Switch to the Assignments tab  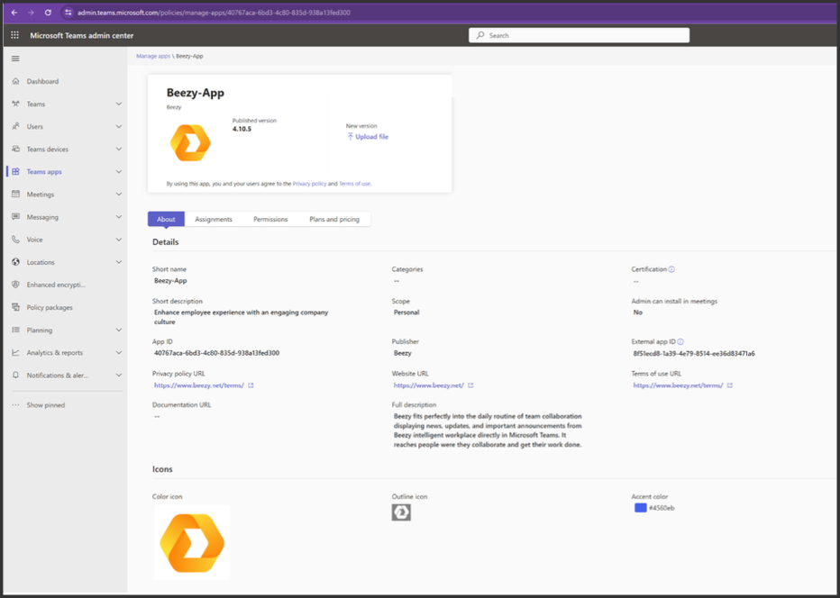[x=214, y=219]
